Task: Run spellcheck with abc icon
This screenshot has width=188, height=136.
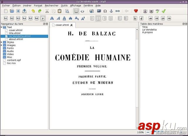Action: (157, 11)
